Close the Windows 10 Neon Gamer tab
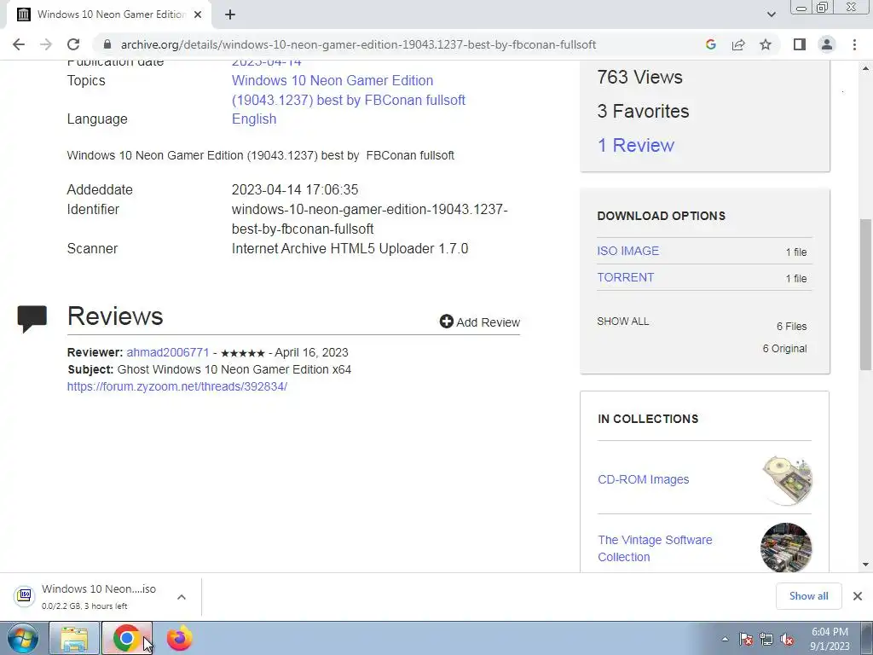The image size is (873, 655). pos(198,14)
